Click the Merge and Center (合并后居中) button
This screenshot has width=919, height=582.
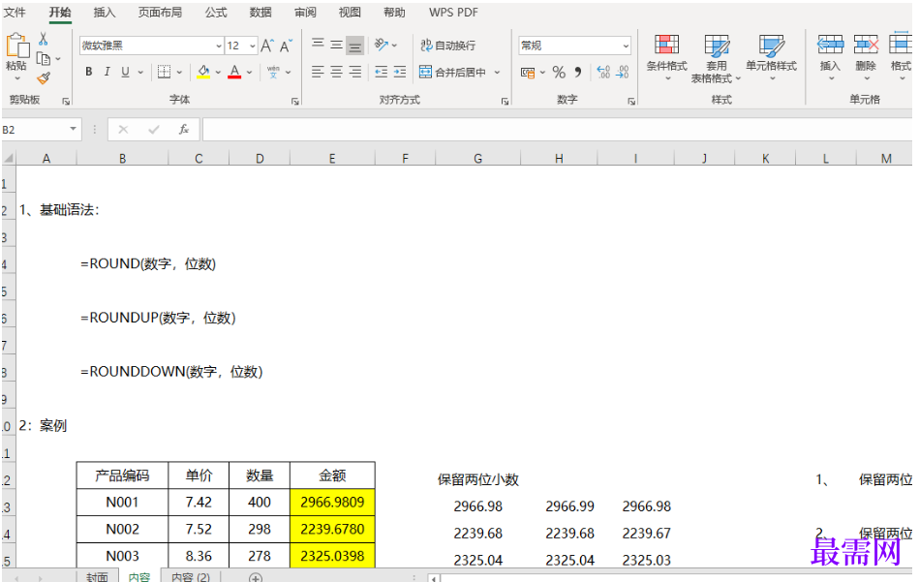453,73
